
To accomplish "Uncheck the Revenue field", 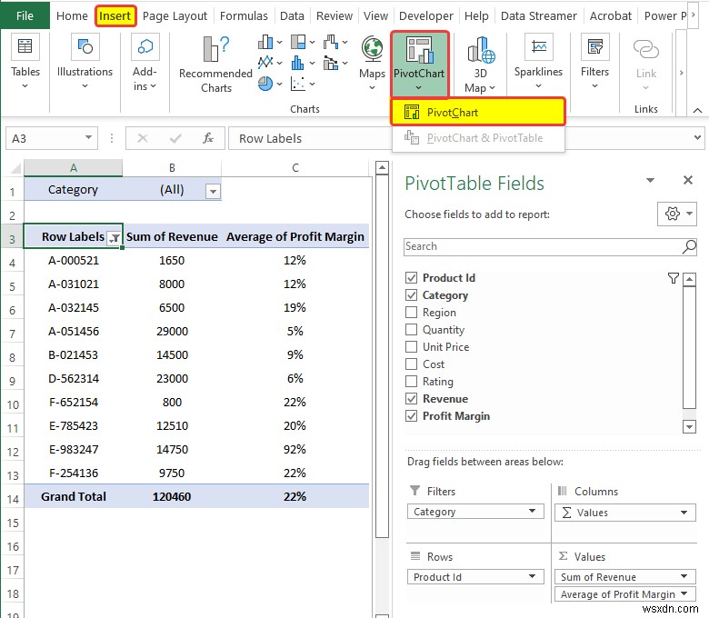I will (x=411, y=399).
